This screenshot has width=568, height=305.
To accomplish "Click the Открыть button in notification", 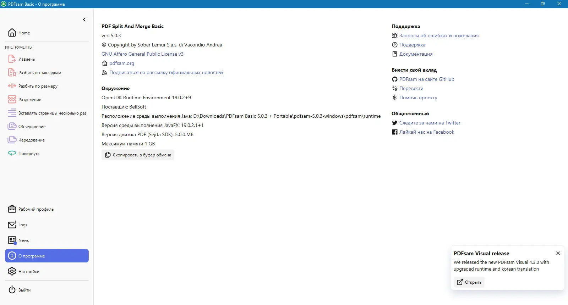I will point(469,282).
